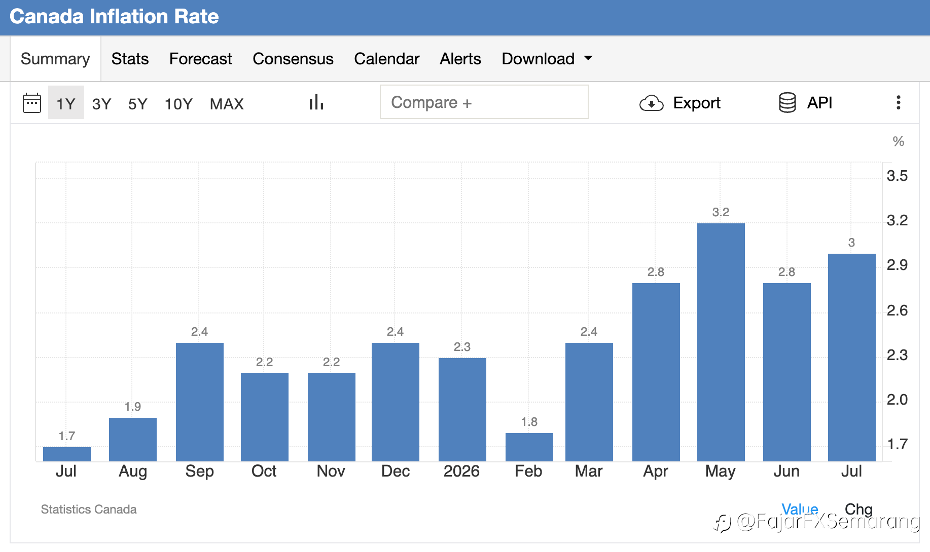Viewport: 930px width, 552px height.
Task: Open the Summary tab
Action: point(55,59)
